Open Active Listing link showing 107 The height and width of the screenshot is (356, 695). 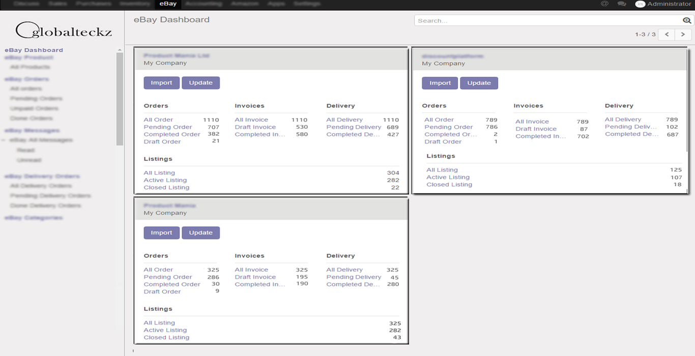pyautogui.click(x=448, y=177)
